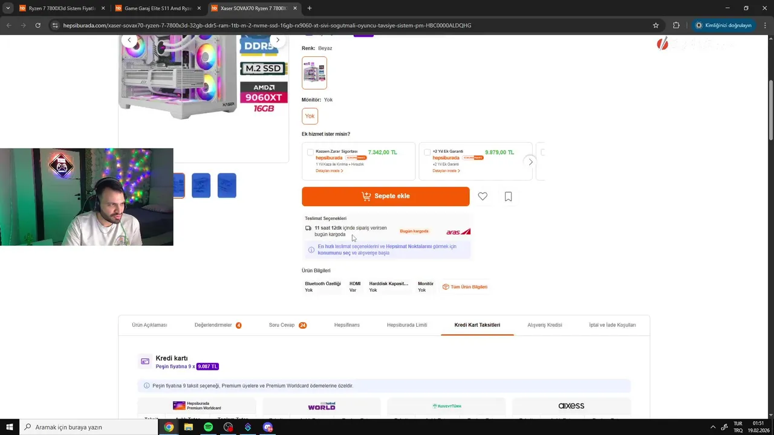
Task: Open the taskbar clock showing 01:51
Action: point(758,427)
